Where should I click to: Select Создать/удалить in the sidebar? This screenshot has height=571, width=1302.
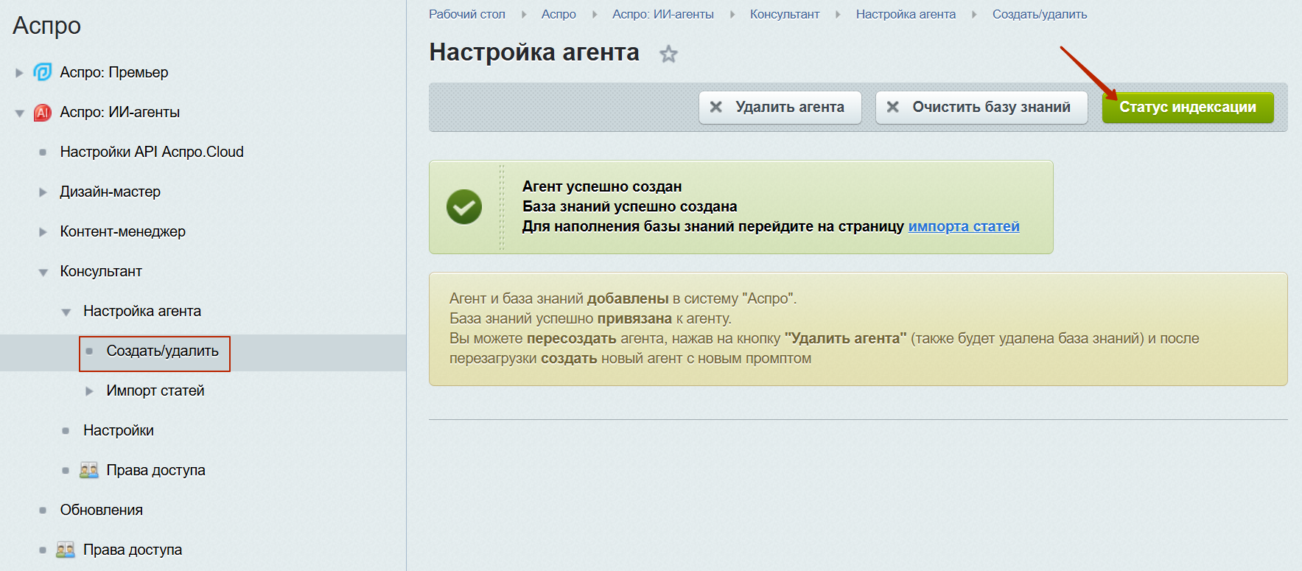click(162, 351)
